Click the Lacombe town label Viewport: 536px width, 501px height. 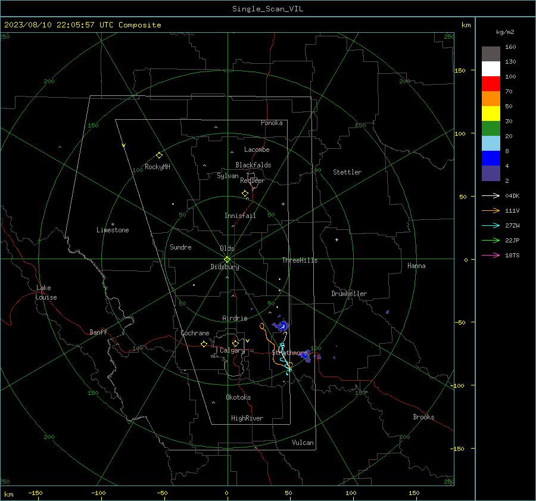point(257,150)
